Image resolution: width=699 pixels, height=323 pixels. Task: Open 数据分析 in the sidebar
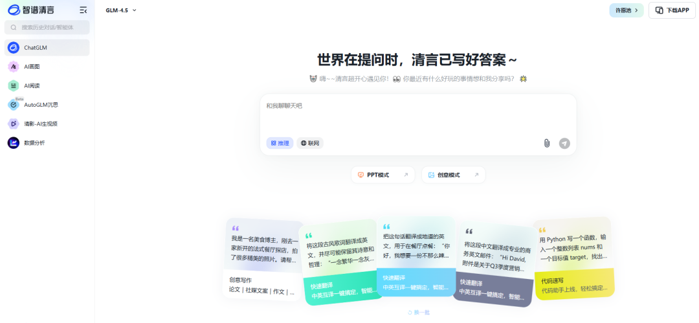[47, 143]
